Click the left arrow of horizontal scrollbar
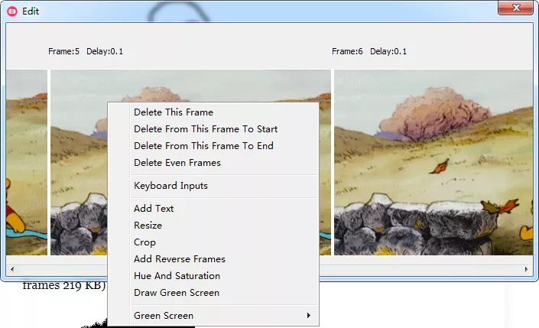Screen dimensions: 539x328 [12, 269]
